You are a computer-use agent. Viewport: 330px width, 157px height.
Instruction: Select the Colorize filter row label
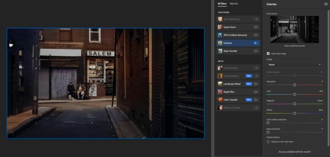(228, 43)
